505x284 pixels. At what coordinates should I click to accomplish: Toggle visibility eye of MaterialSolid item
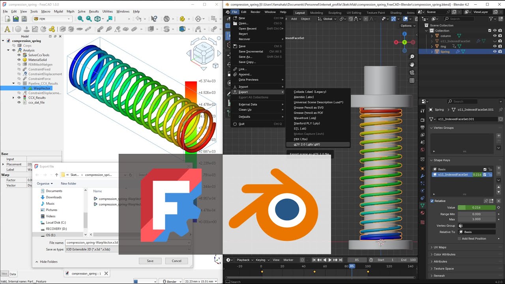[x=19, y=60]
